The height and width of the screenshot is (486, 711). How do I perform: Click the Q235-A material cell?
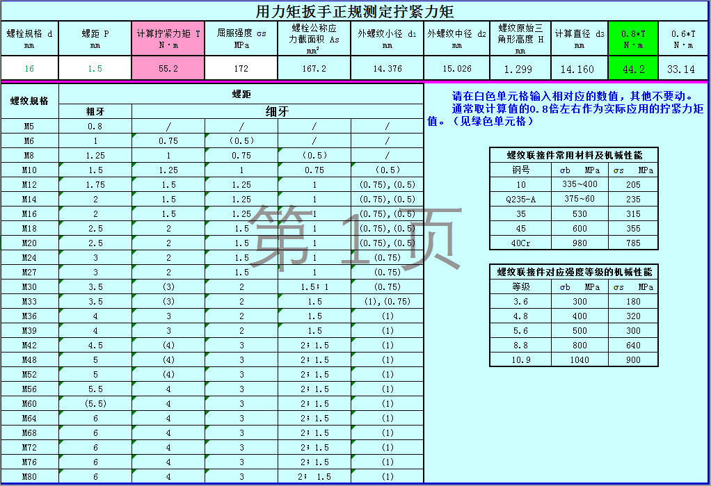(x=520, y=199)
